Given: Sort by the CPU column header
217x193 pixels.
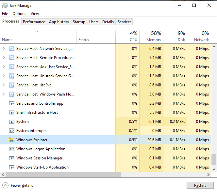Looking at the screenshot, I should point(127,37).
